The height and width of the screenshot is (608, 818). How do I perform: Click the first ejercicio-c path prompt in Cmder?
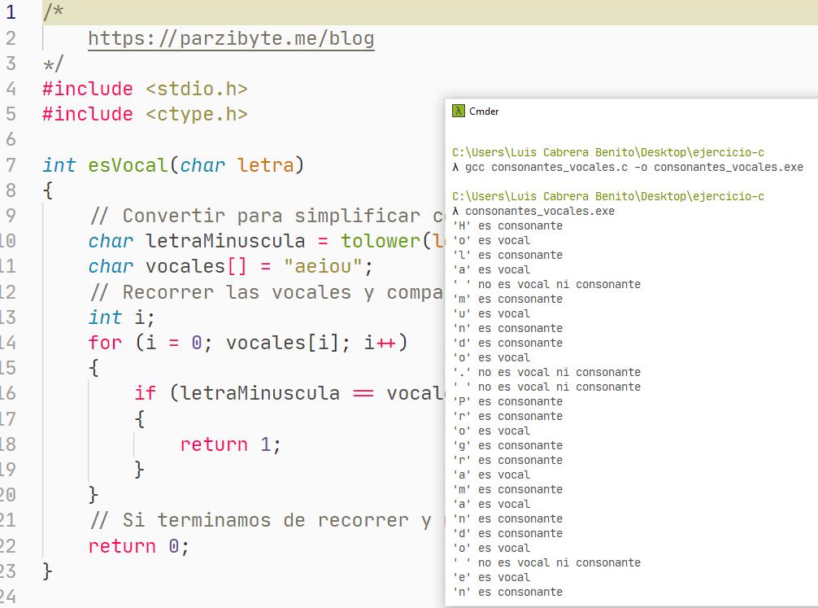pyautogui.click(x=608, y=152)
